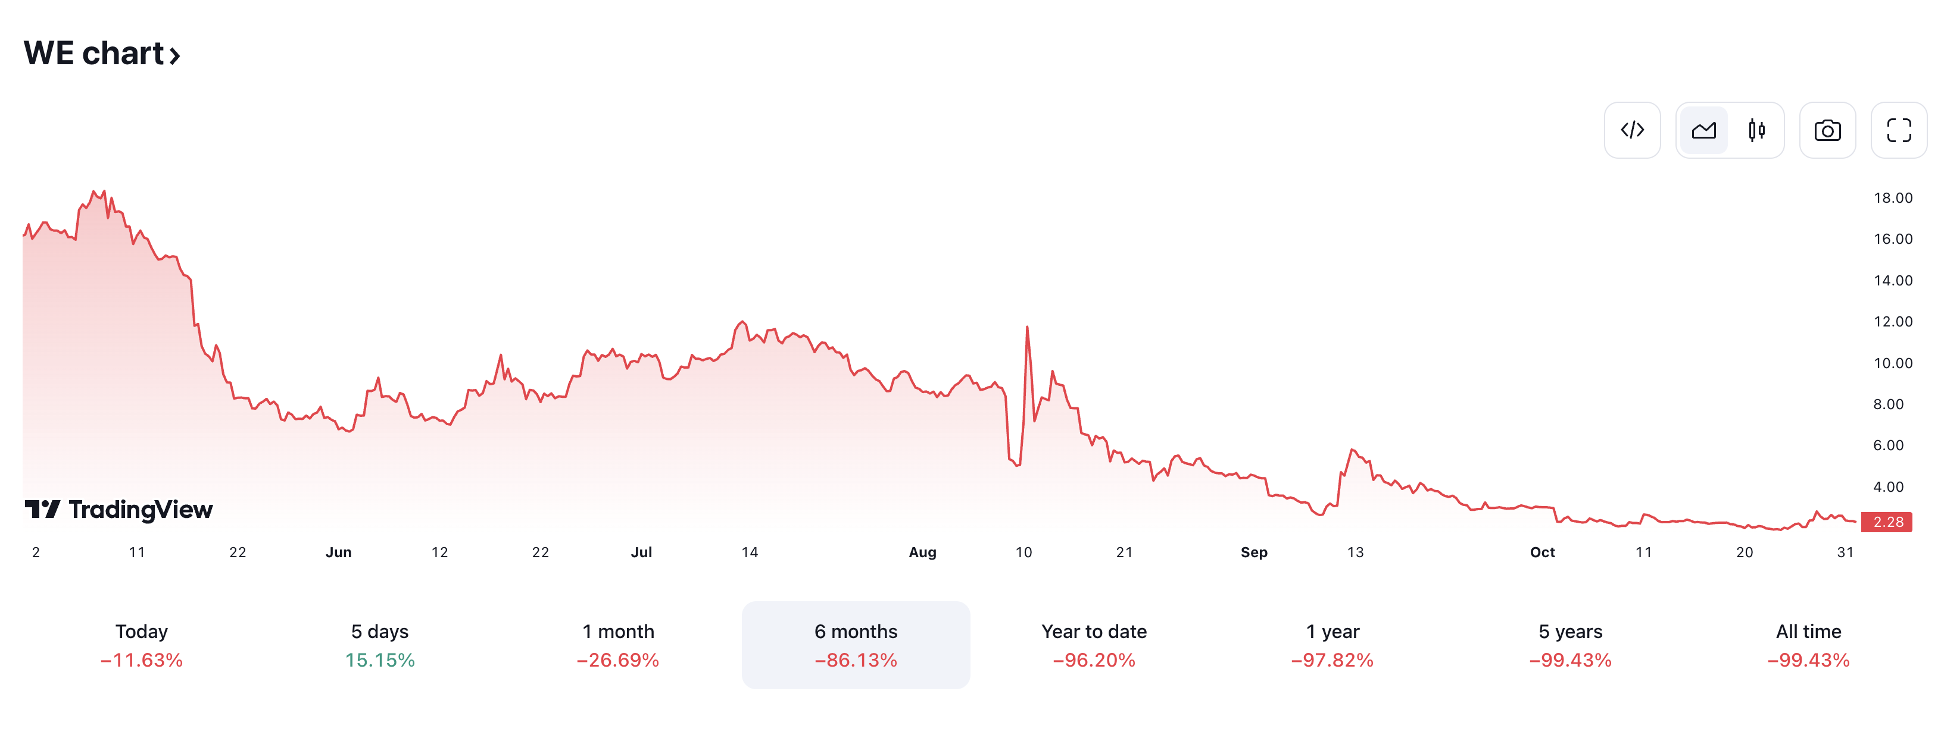The height and width of the screenshot is (735, 1941).
Task: Switch to 1 month range
Action: coord(618,645)
